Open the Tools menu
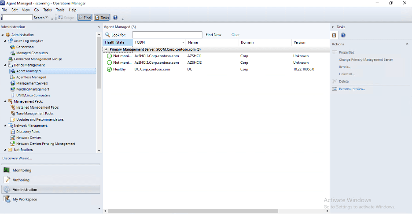Image resolution: width=412 pixels, height=214 pixels. [60, 10]
